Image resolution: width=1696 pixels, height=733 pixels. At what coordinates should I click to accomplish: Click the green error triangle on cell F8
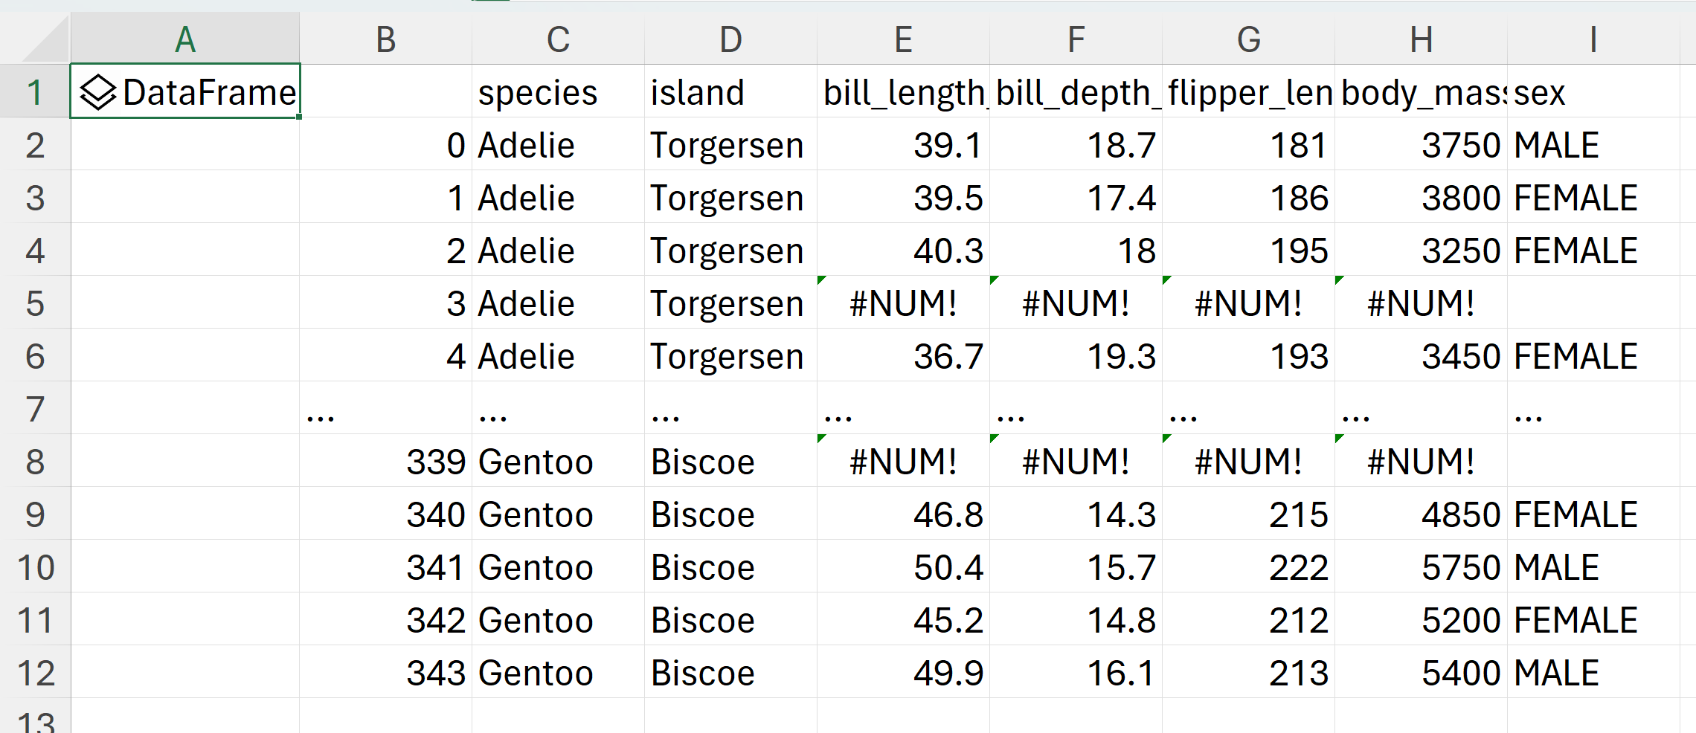(x=995, y=439)
